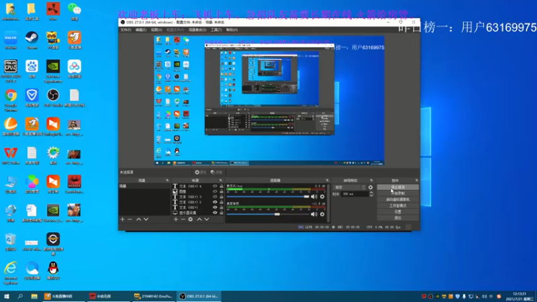Hide the 显示器采集 source

(215, 213)
